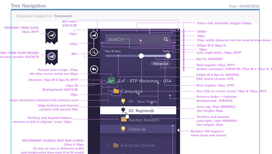
Task: Expand the Random Elements folder chevron
Action: pos(117,120)
